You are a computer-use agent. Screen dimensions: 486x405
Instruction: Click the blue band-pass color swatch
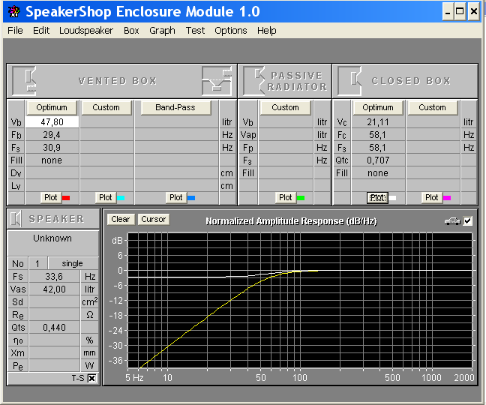click(x=191, y=198)
